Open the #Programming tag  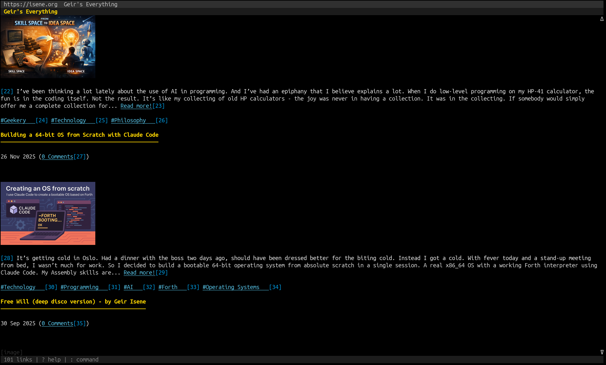pyautogui.click(x=80, y=287)
